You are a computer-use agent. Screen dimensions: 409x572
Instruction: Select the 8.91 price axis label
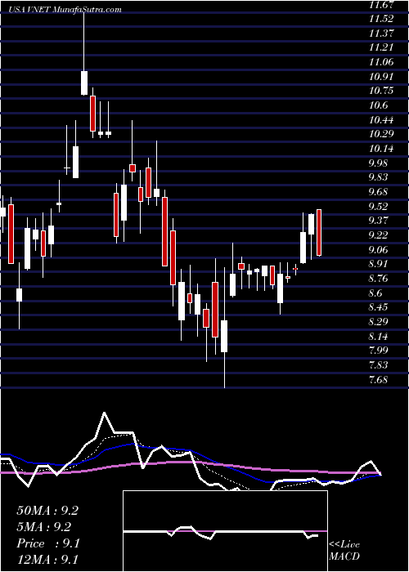click(378, 264)
